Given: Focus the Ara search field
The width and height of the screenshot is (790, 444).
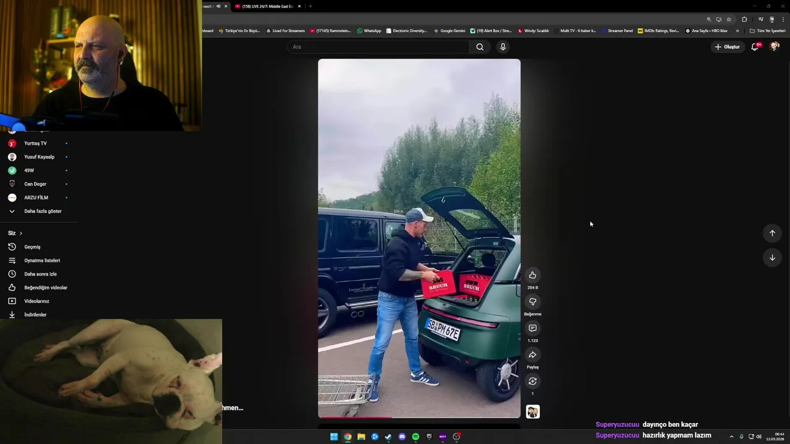Looking at the screenshot, I should click(x=378, y=47).
